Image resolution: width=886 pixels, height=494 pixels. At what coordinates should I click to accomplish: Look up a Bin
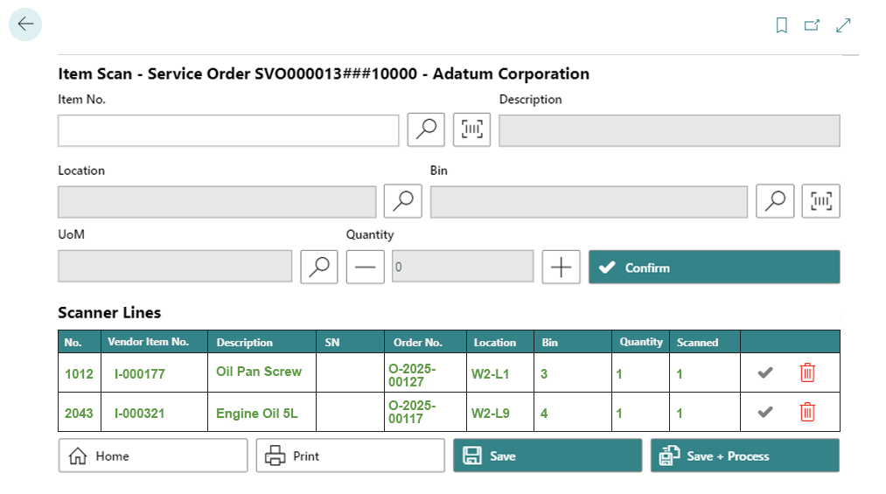(775, 201)
